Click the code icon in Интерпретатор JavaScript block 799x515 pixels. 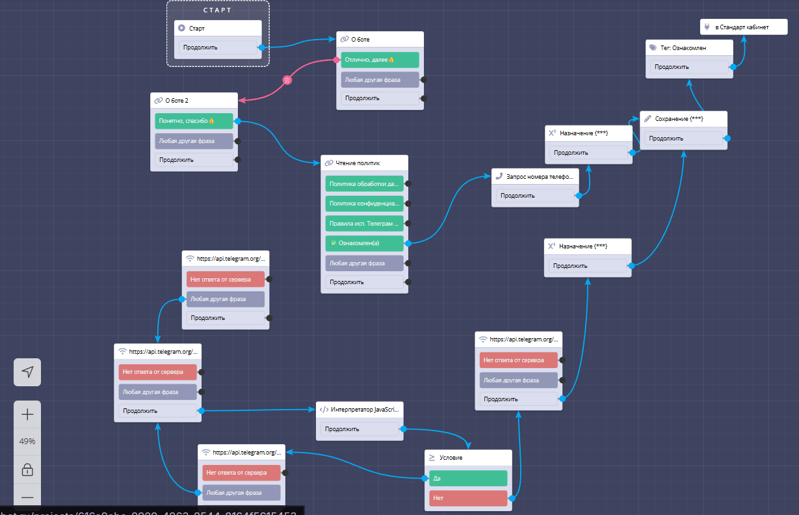click(x=323, y=410)
